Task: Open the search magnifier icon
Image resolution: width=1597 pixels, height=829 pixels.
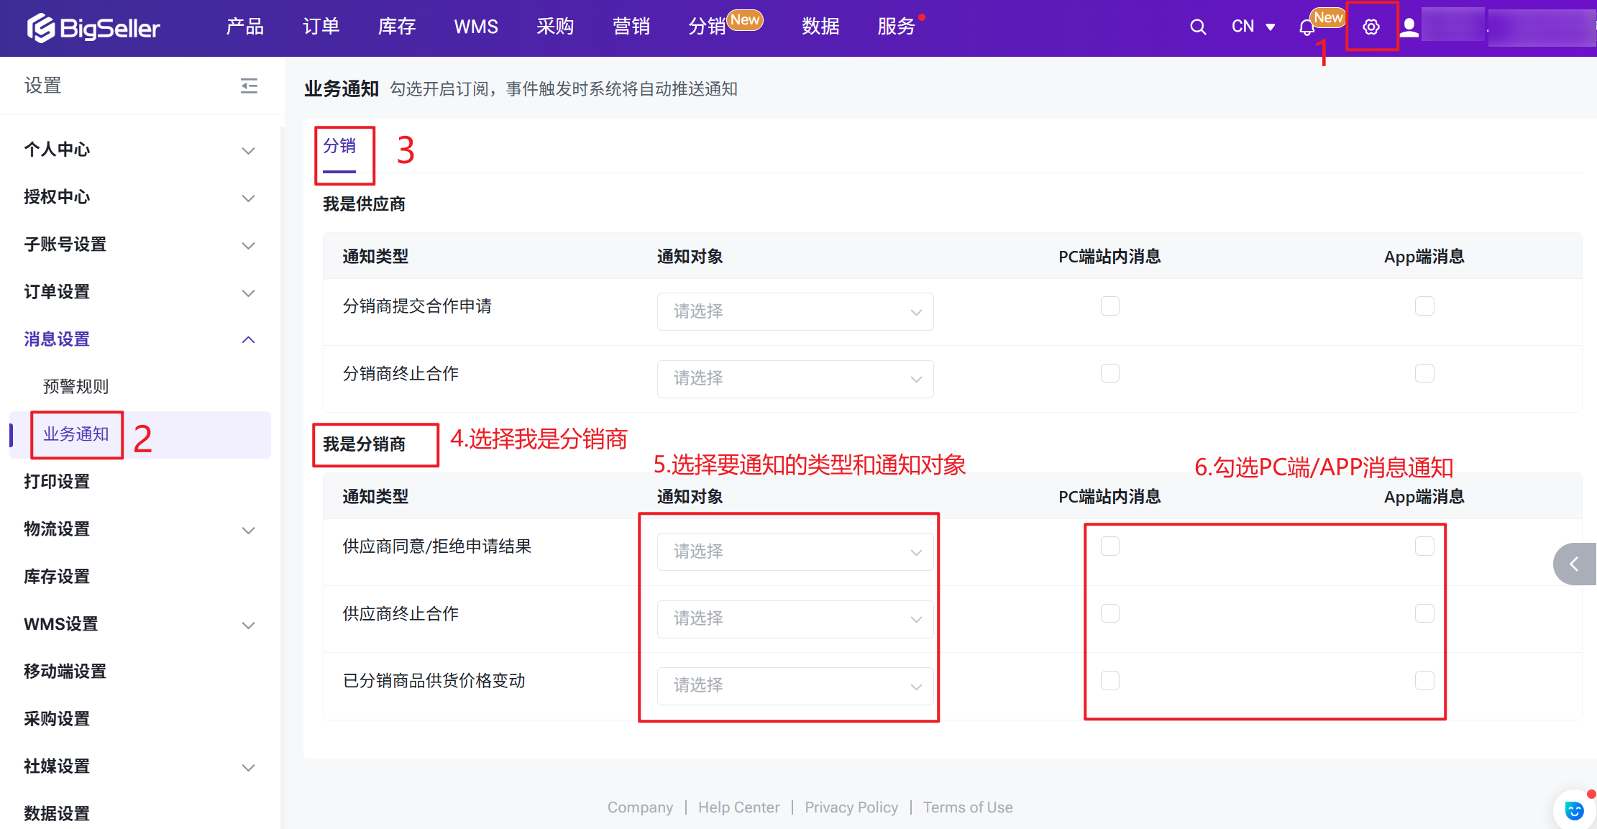Action: click(x=1197, y=27)
